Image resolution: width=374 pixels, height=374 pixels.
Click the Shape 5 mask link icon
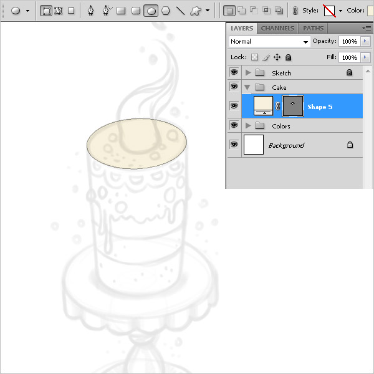pos(277,106)
